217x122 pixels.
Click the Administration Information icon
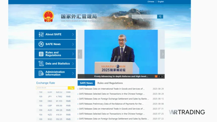pyautogui.click(x=41, y=73)
